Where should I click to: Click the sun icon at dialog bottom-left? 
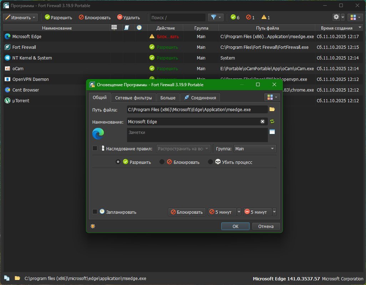click(93, 226)
